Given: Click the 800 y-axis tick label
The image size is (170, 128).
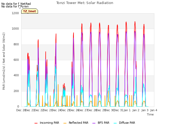Looking at the screenshot, I should [x=16, y=45].
